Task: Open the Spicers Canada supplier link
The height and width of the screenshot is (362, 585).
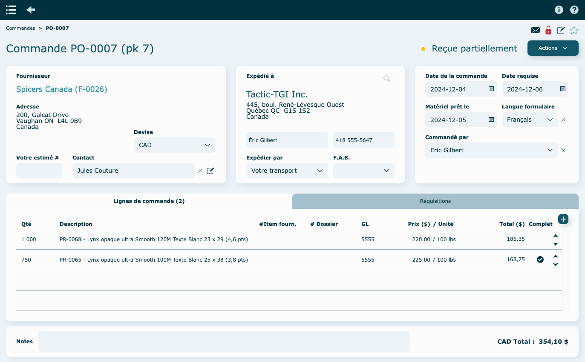Action: [62, 89]
